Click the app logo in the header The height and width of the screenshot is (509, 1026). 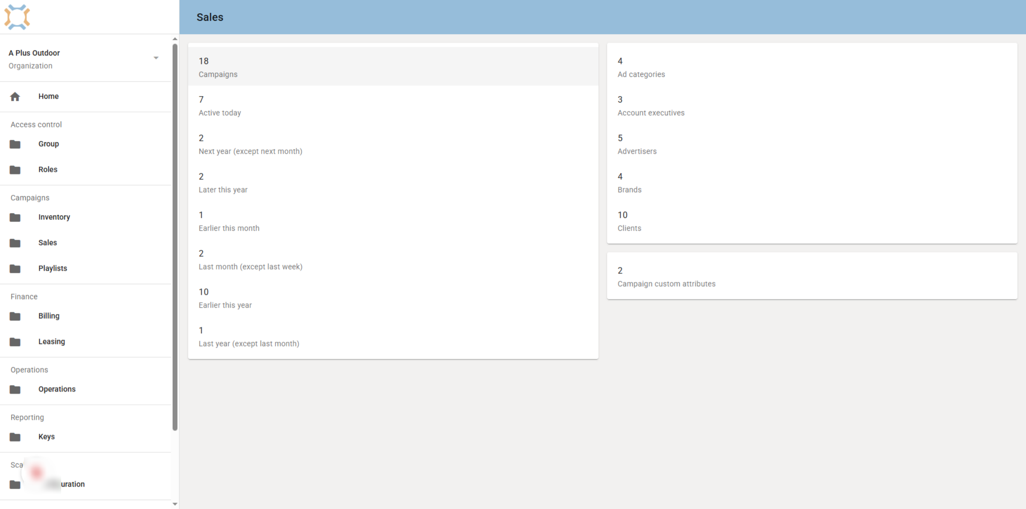point(17,17)
